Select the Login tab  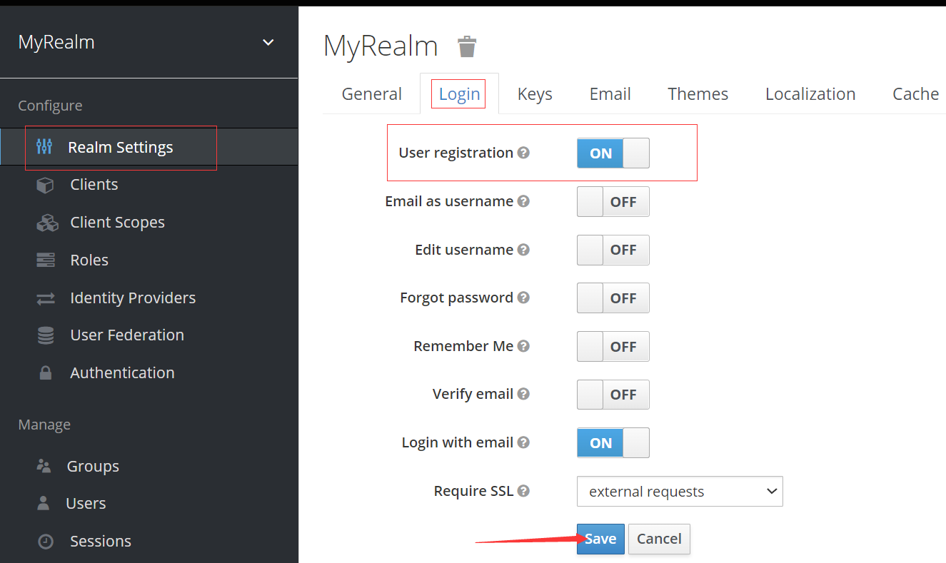pyautogui.click(x=459, y=94)
